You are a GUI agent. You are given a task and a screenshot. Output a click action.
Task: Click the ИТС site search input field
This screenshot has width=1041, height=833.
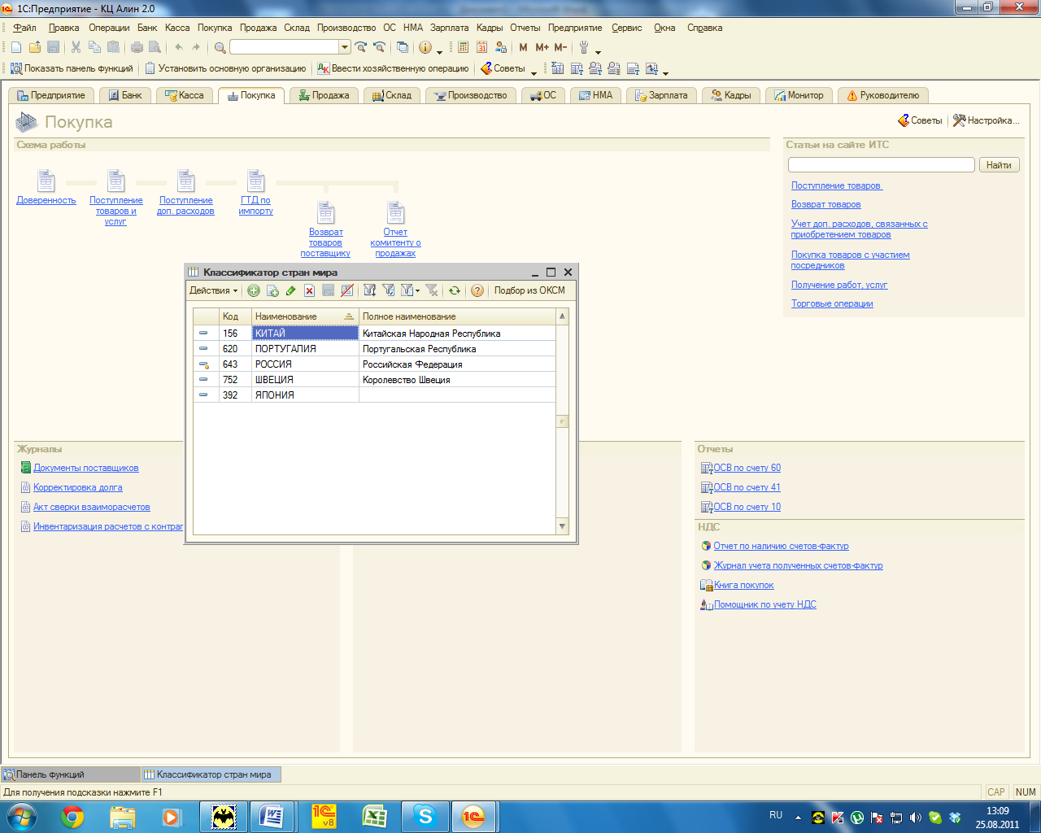point(882,165)
